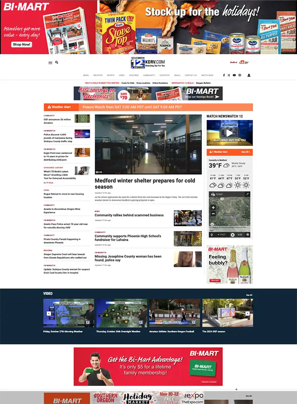The height and width of the screenshot is (404, 297).
Task: Open the NEWS menu item
Action: tap(86, 75)
